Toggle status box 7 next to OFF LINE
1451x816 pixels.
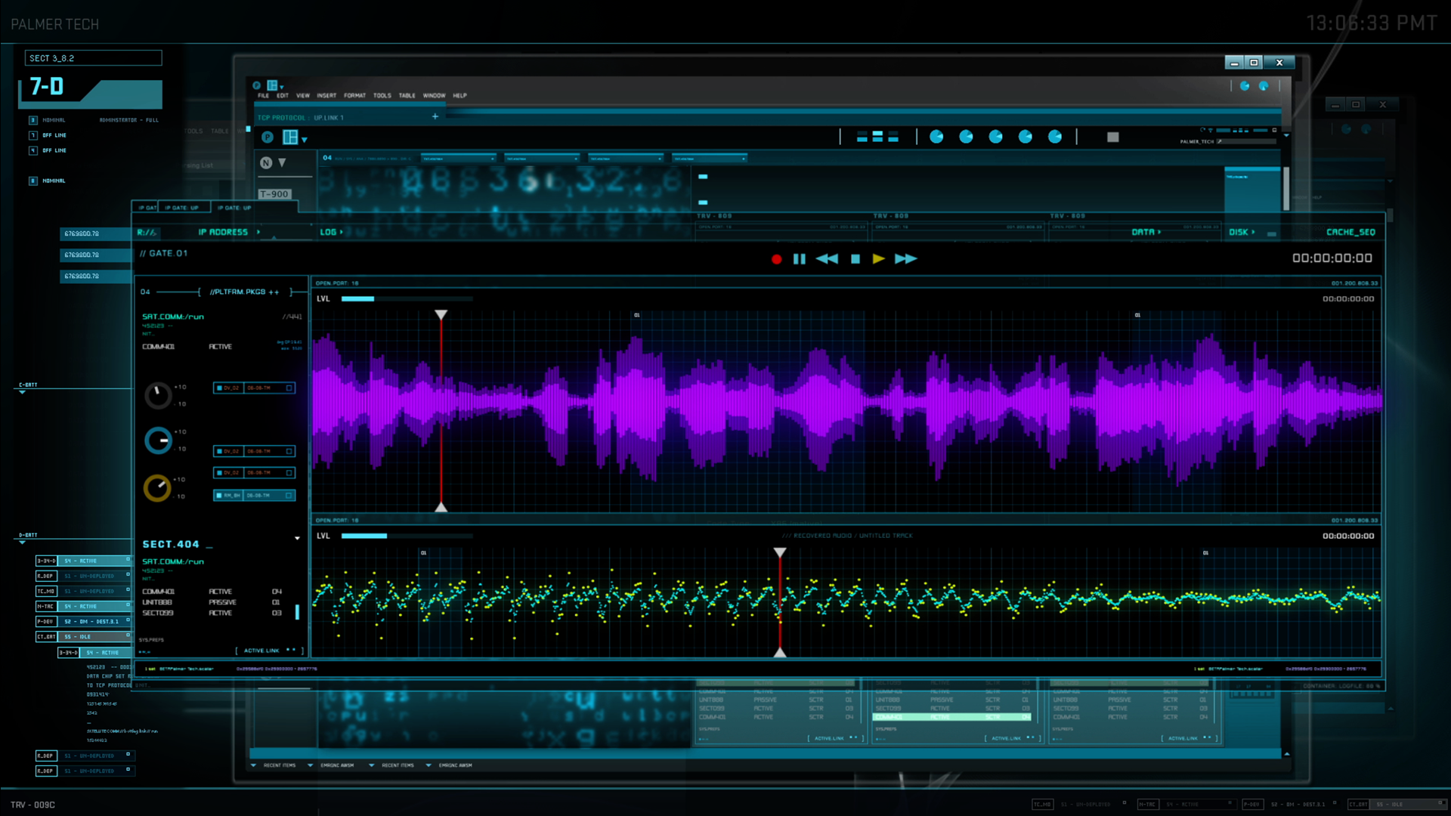click(x=32, y=135)
